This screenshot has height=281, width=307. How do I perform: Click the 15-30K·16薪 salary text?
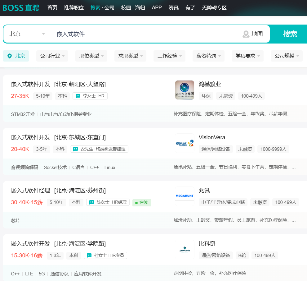[x=27, y=256]
